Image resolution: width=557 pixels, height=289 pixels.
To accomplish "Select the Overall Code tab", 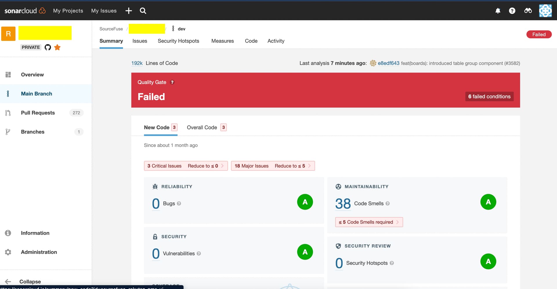I will coord(207,127).
